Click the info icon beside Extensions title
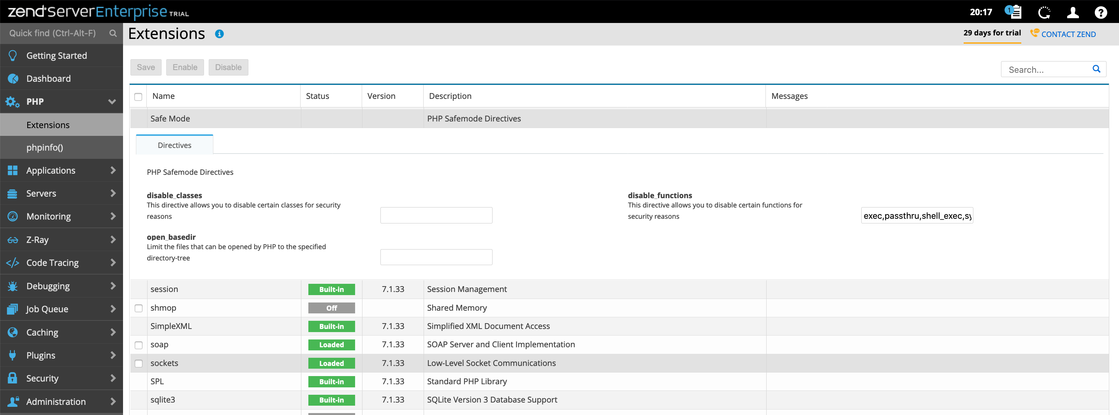Screen dimensions: 1119x415 [219, 34]
